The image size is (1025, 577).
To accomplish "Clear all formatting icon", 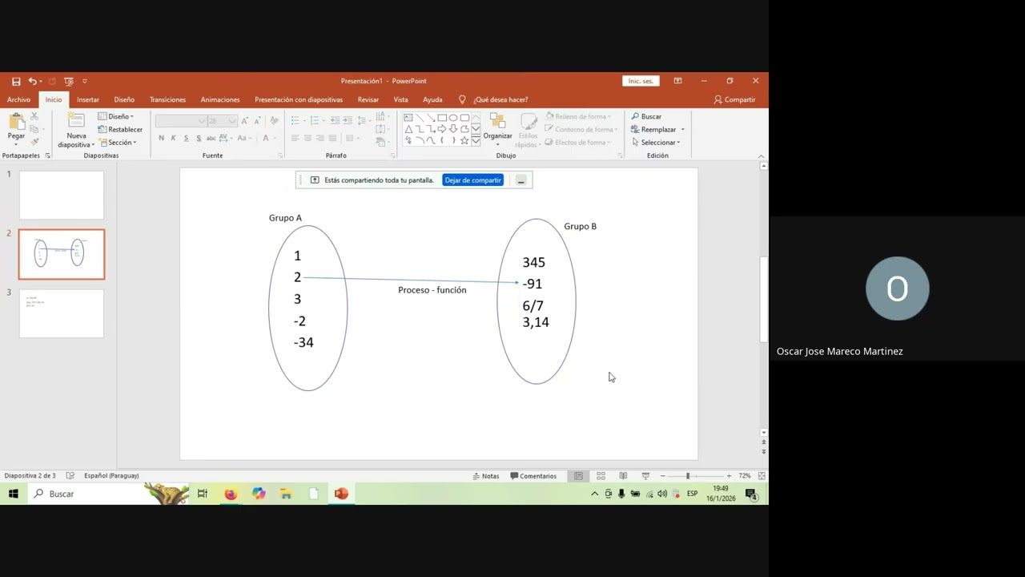I will 274,120.
